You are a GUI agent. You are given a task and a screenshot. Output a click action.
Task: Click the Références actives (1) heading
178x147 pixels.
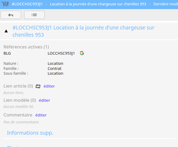(x=26, y=47)
